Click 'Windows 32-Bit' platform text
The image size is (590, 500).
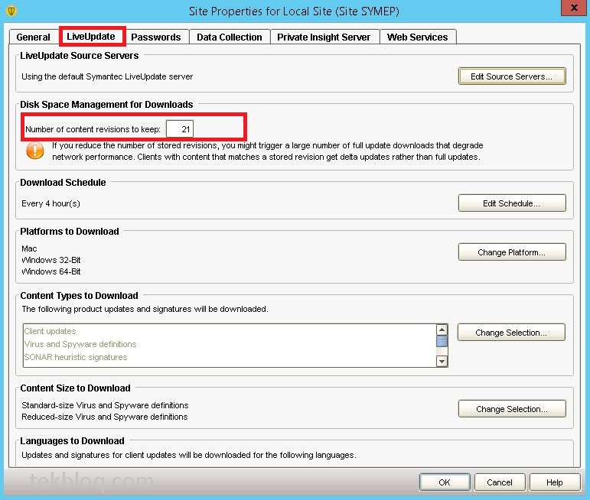51,260
